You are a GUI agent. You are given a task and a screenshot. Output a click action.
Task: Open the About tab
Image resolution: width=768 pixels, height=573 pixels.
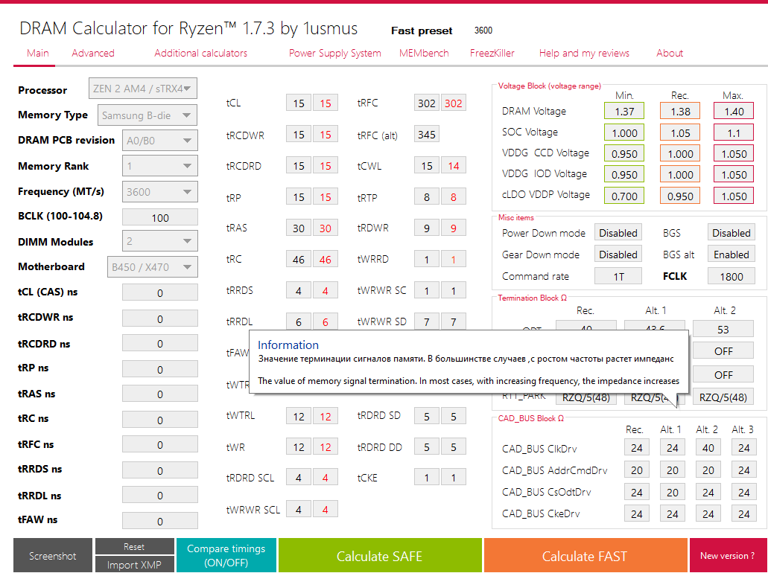click(670, 53)
